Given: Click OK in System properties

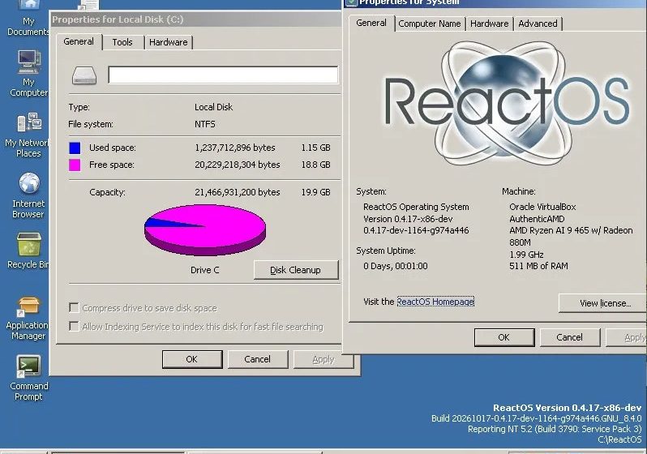Looking at the screenshot, I should click(504, 337).
